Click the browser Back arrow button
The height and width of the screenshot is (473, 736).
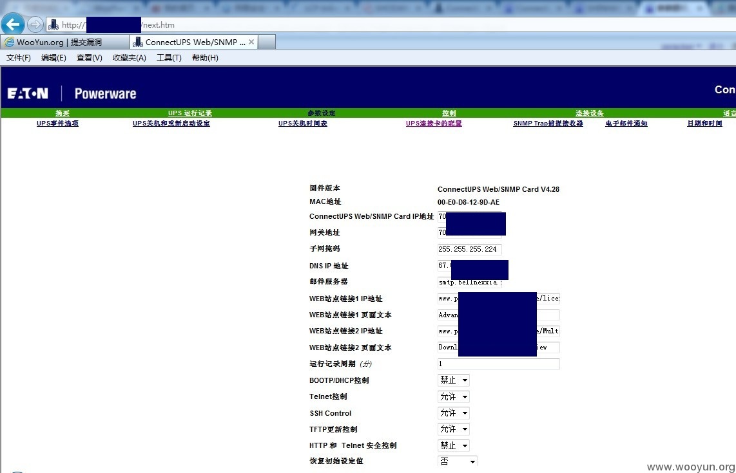13,24
